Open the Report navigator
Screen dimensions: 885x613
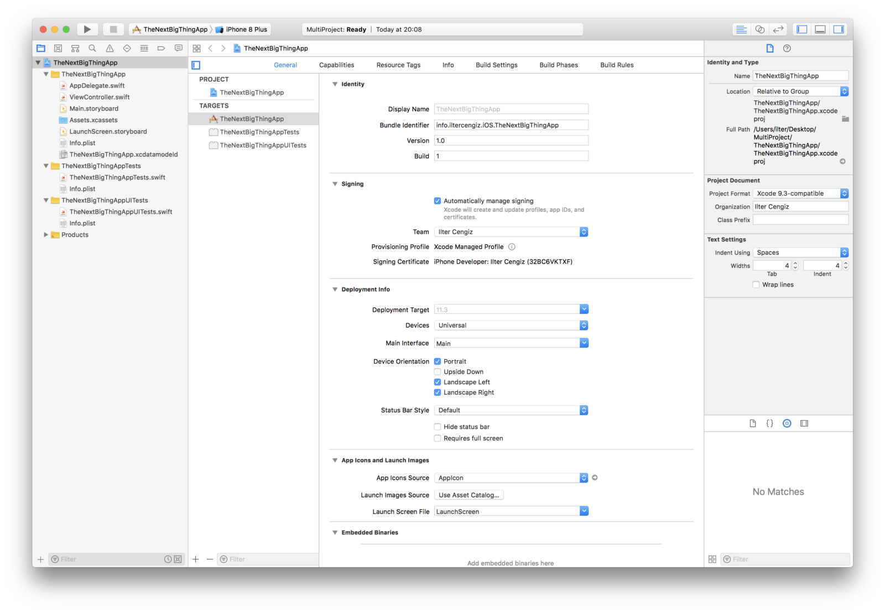pyautogui.click(x=178, y=48)
